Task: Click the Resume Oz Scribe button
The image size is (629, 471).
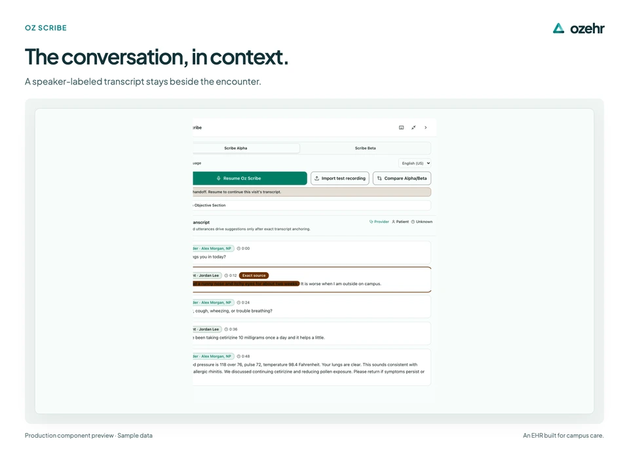Action: (250, 178)
